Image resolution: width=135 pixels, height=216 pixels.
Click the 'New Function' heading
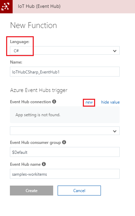(x=33, y=25)
